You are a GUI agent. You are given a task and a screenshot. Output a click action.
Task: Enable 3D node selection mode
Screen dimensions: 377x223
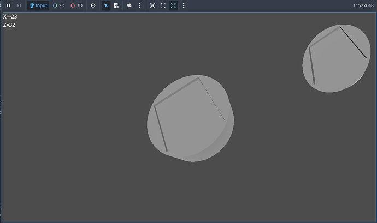76,5
